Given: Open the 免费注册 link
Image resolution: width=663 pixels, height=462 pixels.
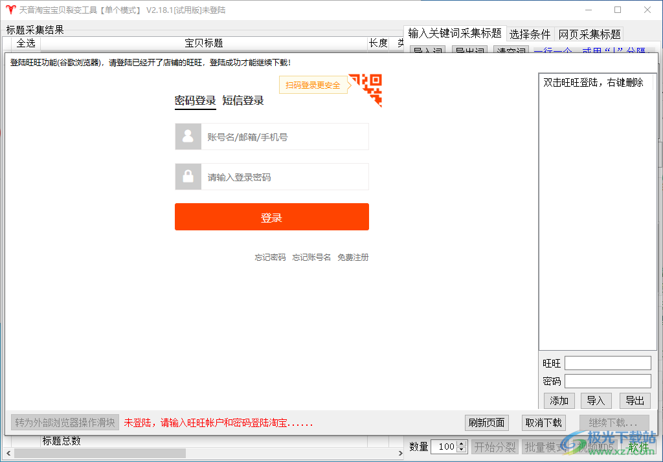Looking at the screenshot, I should 353,257.
